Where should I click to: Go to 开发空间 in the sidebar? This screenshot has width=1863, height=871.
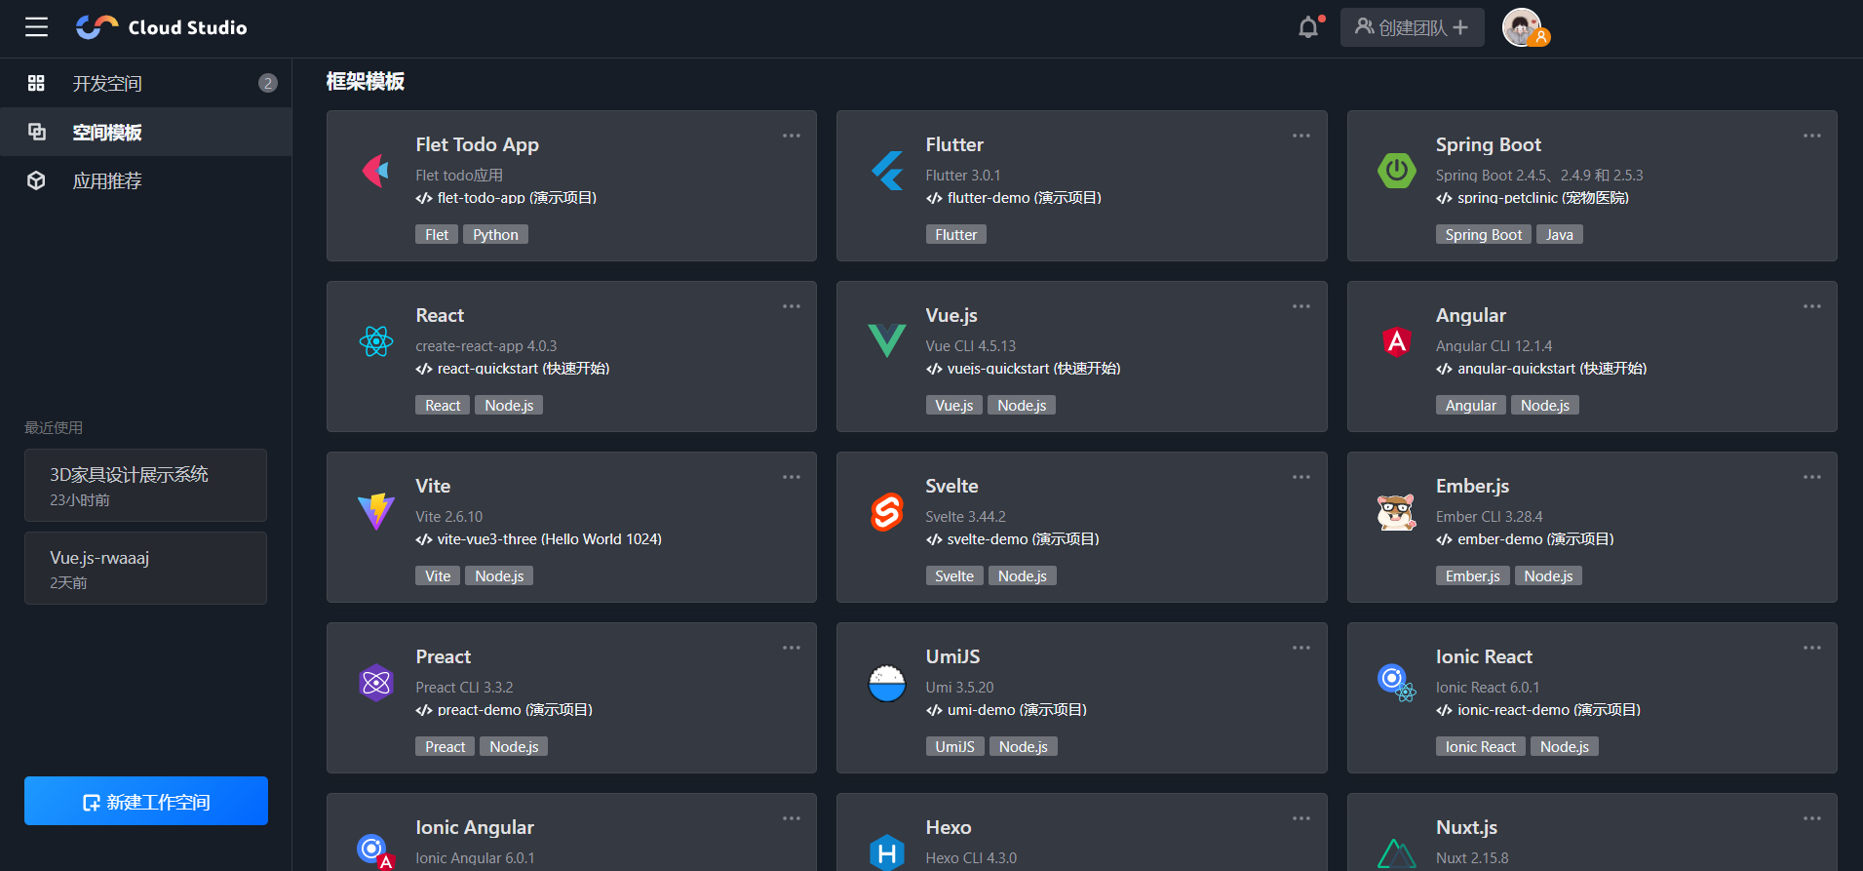pyautogui.click(x=107, y=84)
